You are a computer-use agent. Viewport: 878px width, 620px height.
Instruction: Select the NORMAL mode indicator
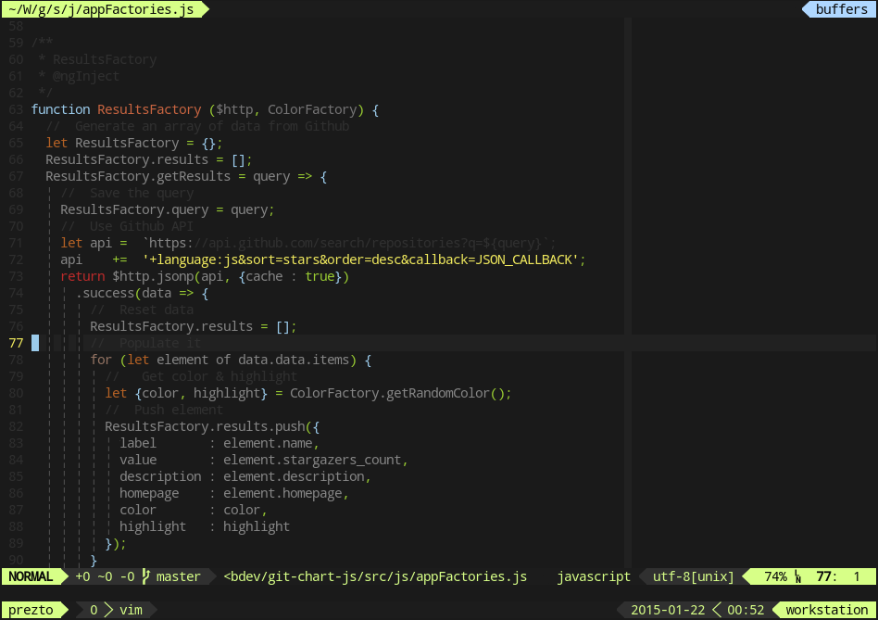coord(31,576)
